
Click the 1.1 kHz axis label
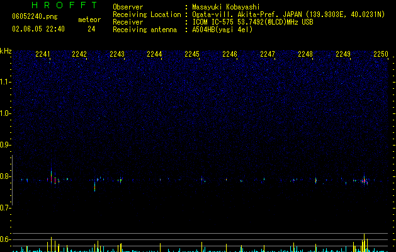tap(6, 82)
